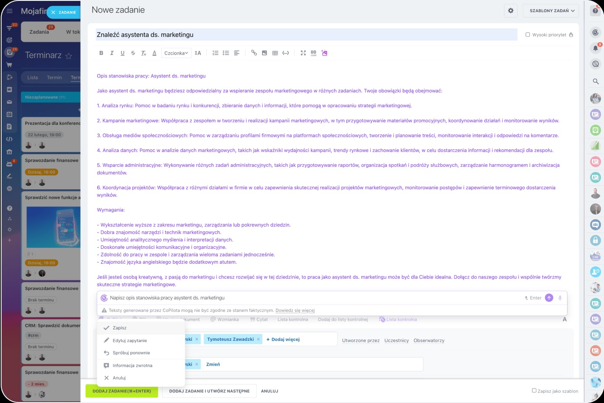Open task form settings gear
The image size is (604, 403).
[511, 11]
